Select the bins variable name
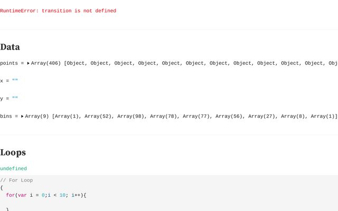This screenshot has height=211, width=338. (6, 116)
